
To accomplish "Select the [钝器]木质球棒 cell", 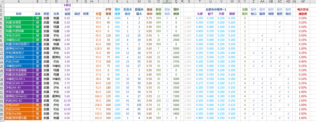I will coord(19,31).
